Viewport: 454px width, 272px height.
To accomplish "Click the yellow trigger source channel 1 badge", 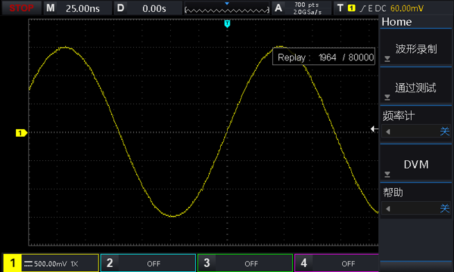I will (351, 8).
